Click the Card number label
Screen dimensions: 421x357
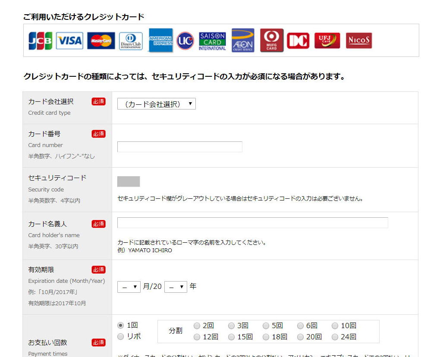[x=45, y=145]
